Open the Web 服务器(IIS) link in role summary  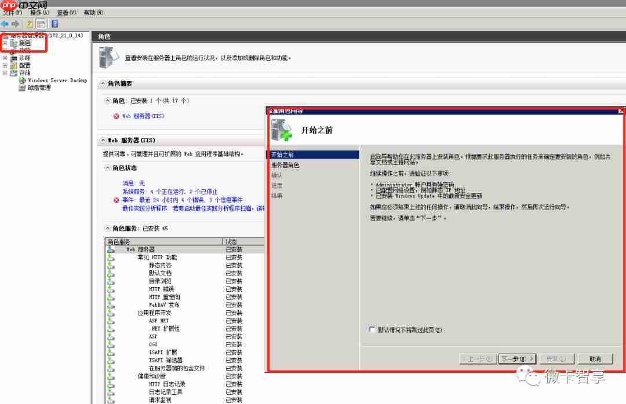(143, 116)
